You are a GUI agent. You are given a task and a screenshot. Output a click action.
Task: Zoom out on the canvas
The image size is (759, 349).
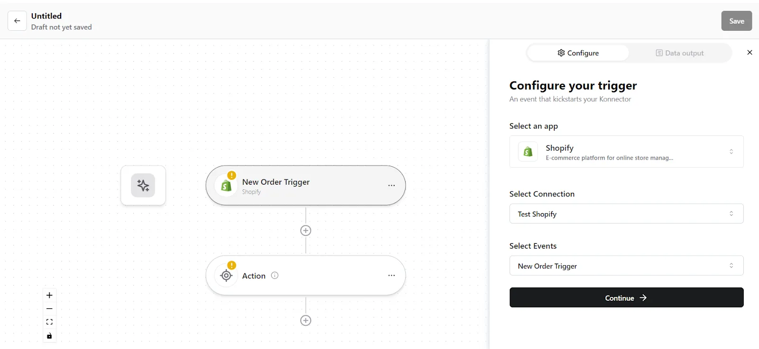click(x=49, y=309)
